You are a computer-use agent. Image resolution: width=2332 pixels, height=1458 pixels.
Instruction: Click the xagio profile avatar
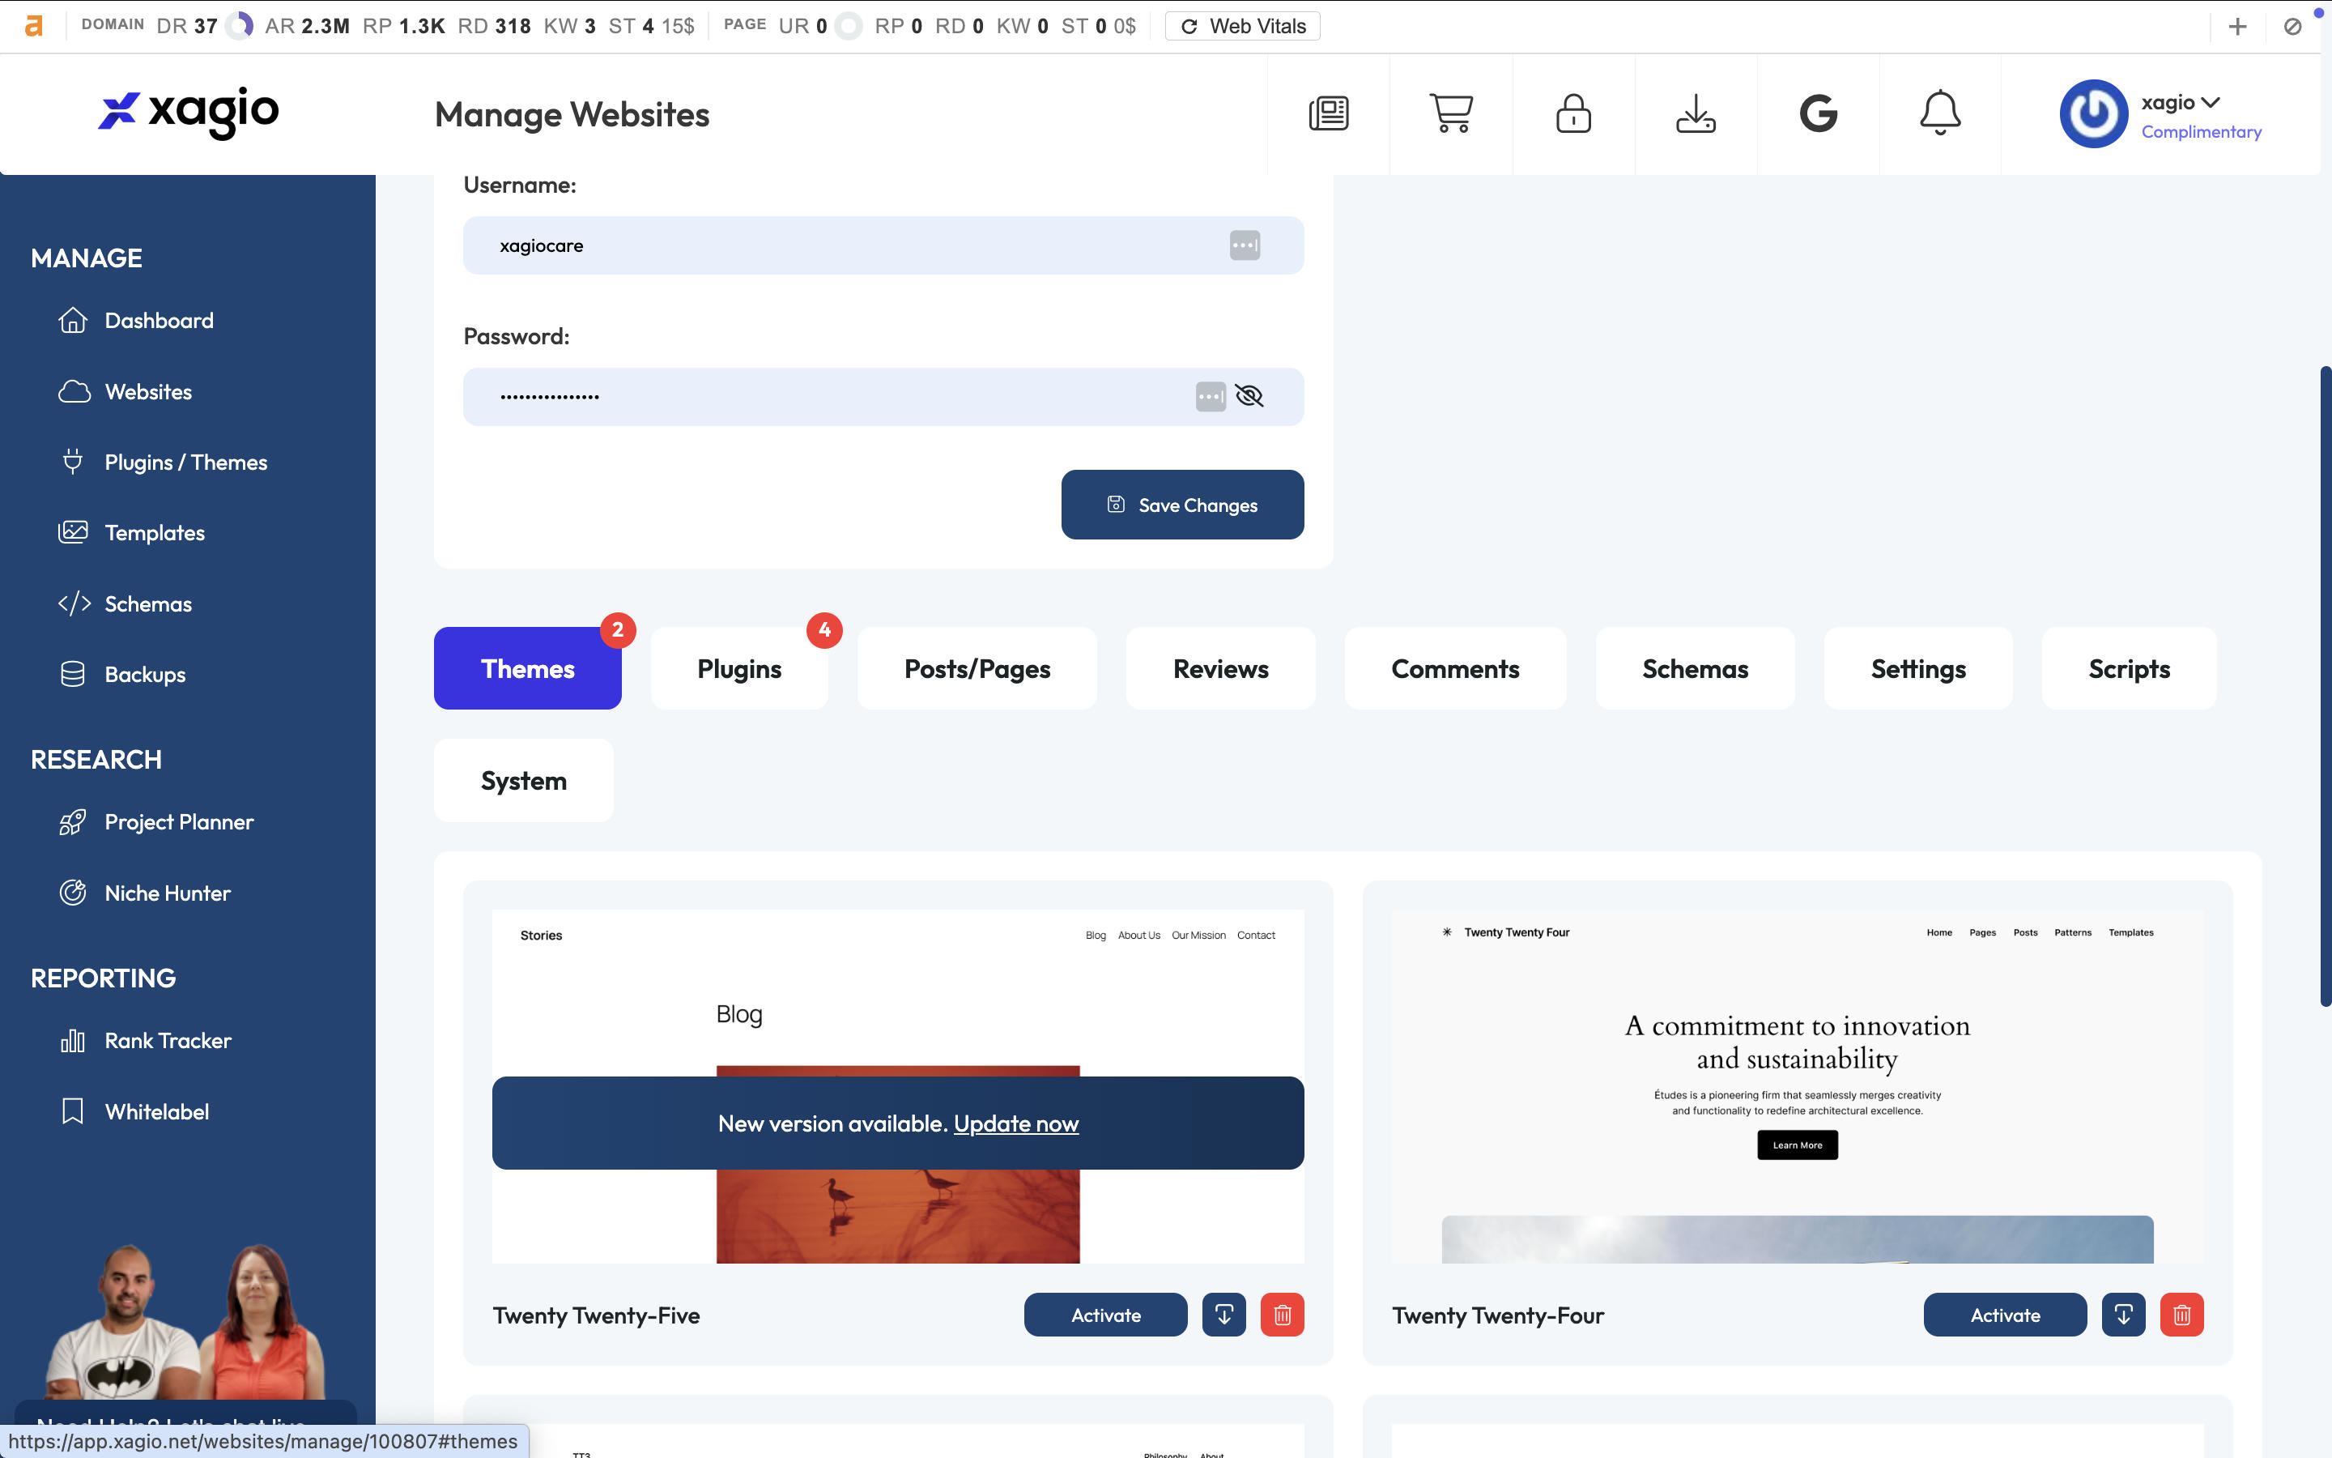click(2093, 113)
